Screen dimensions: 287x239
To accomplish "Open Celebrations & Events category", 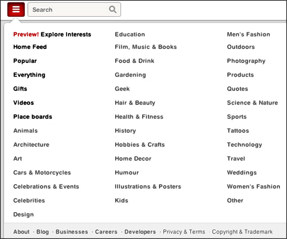I will point(46,187).
